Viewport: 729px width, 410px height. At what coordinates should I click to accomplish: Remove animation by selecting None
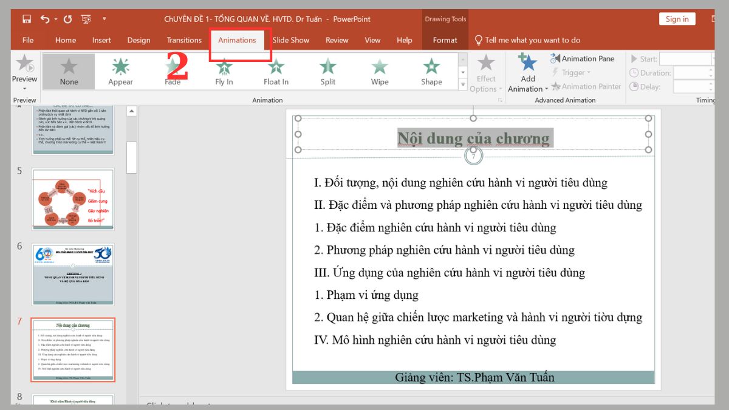tap(68, 70)
